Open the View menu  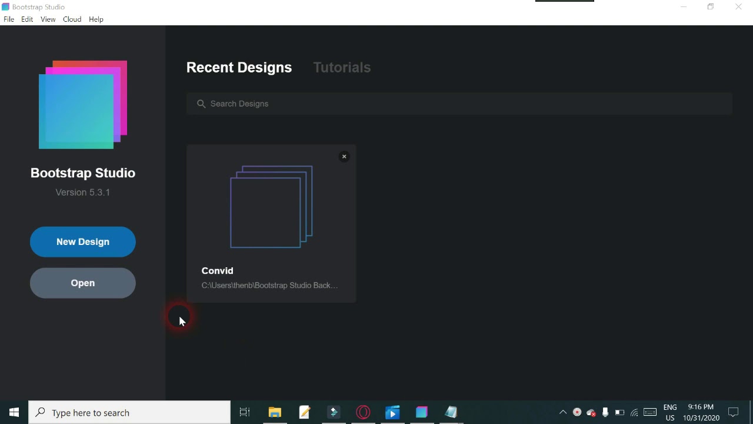[48, 19]
